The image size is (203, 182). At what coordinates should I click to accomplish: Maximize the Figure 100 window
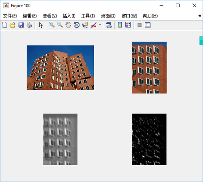click(x=178, y=5)
